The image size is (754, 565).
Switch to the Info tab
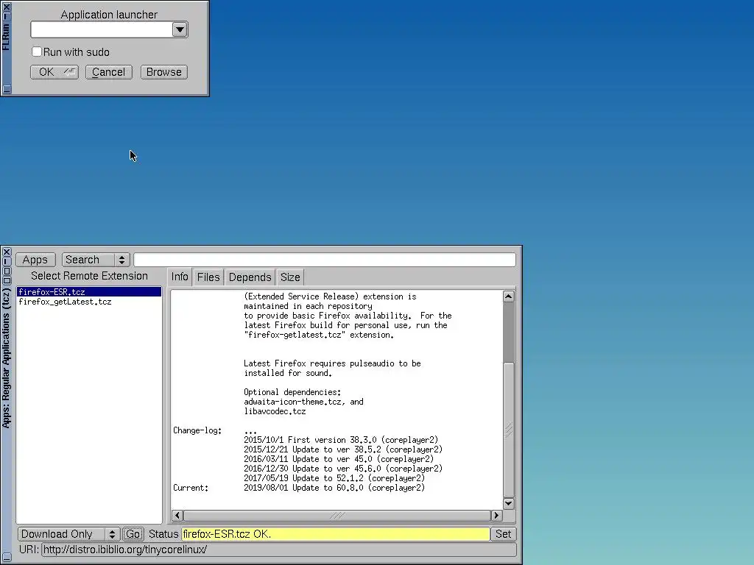click(180, 277)
